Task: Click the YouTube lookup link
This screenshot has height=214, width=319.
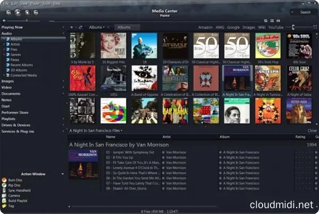Action: pyautogui.click(x=275, y=27)
